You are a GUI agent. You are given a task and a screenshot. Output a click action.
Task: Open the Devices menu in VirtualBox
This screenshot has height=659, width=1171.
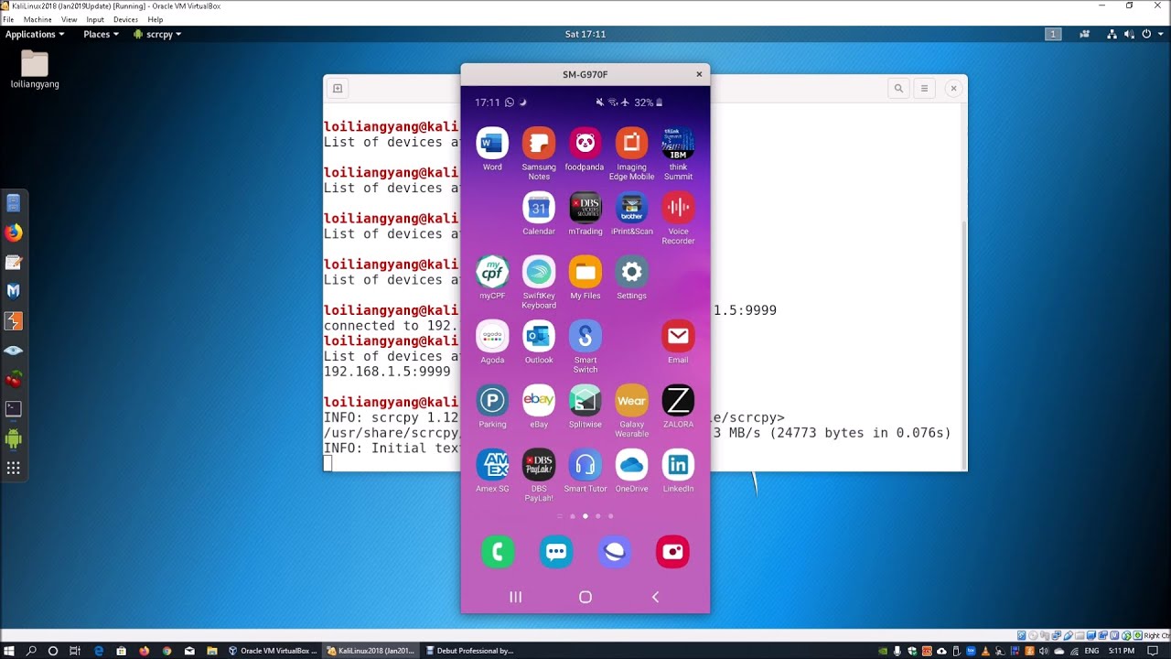pyautogui.click(x=125, y=19)
